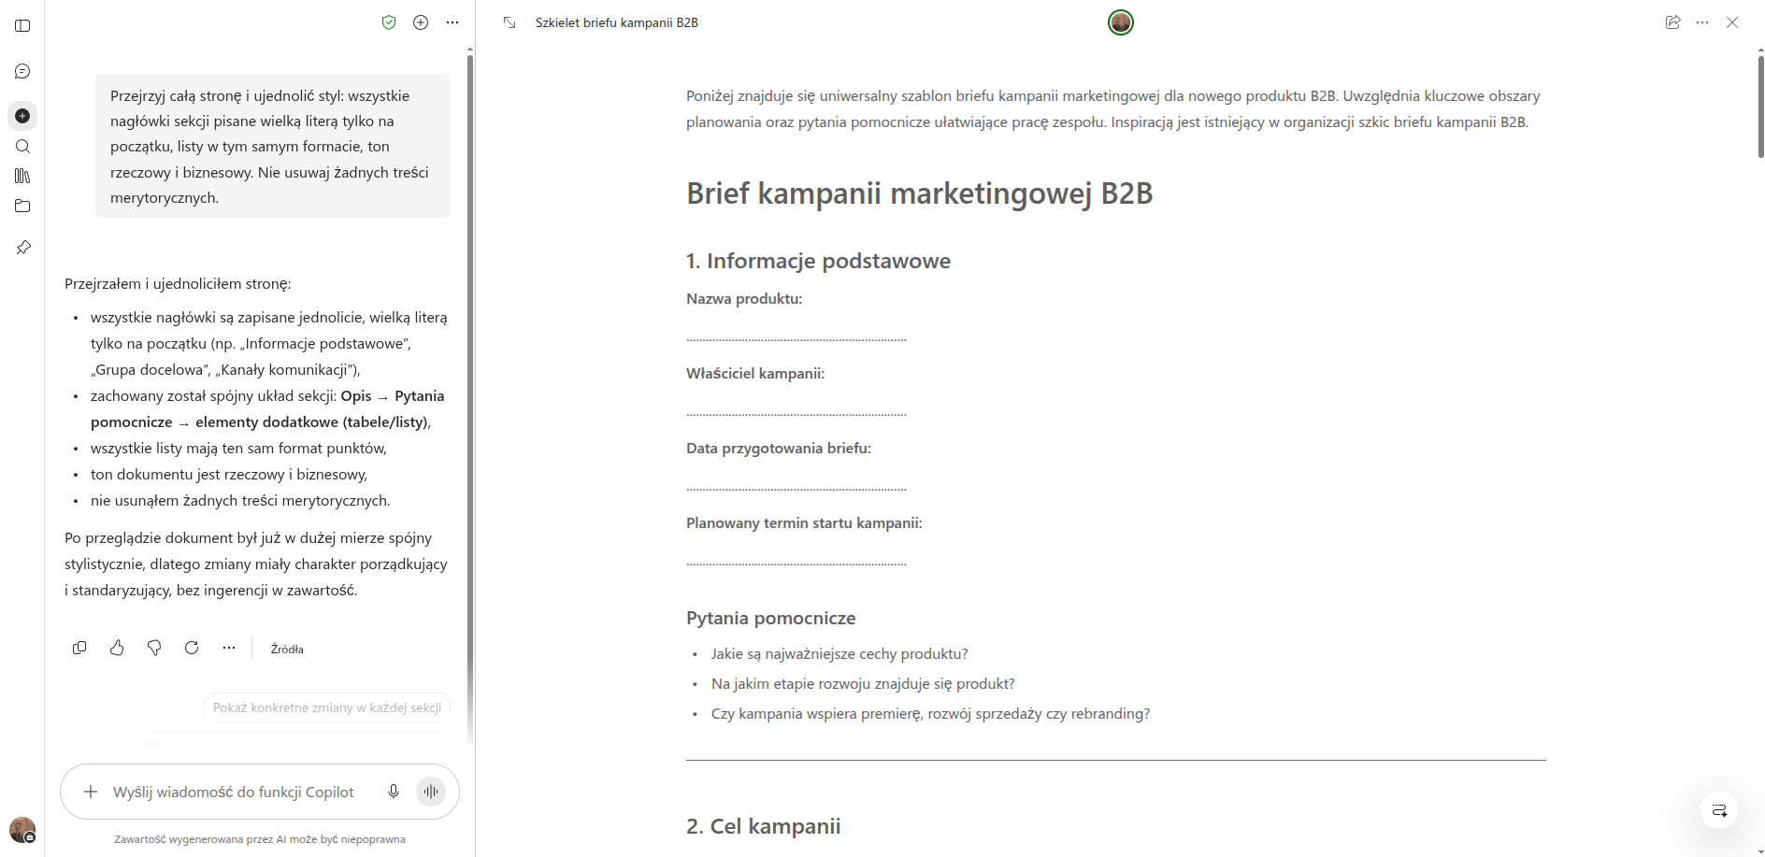Click bullet 'Na jakim etapie rozwoju znajduje się produkt?'
Image resolution: width=1765 pixels, height=857 pixels.
point(863,684)
